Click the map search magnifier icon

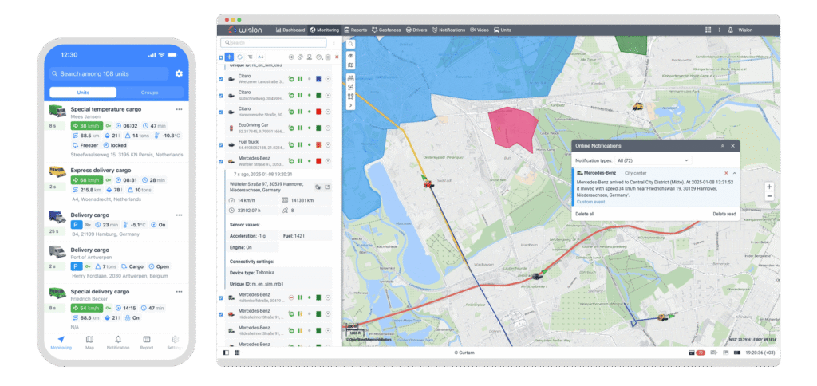point(351,42)
